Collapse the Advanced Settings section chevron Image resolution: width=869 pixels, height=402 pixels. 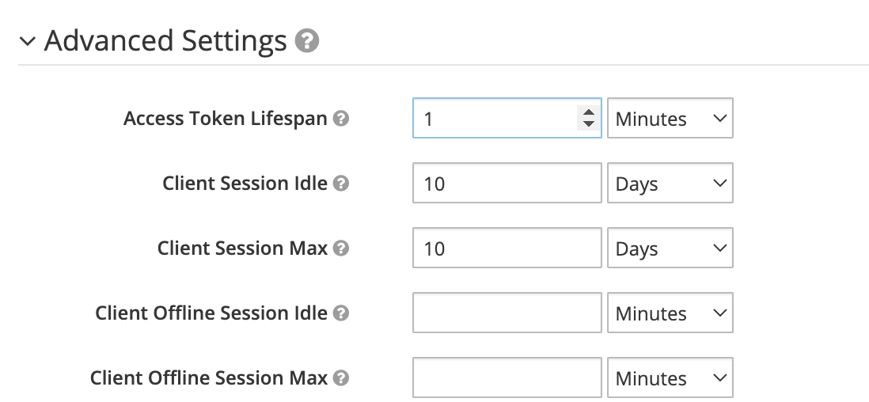[28, 41]
